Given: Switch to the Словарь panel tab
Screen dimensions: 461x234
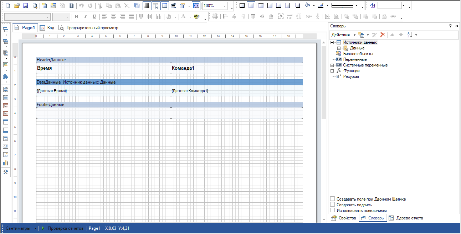Looking at the screenshot, I should pos(373,218).
